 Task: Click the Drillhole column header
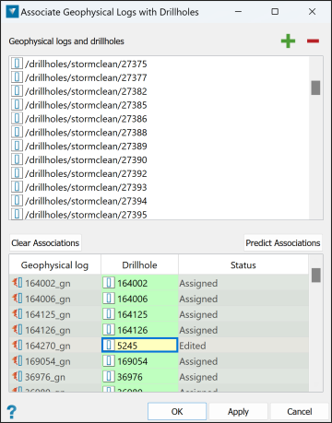(139, 264)
